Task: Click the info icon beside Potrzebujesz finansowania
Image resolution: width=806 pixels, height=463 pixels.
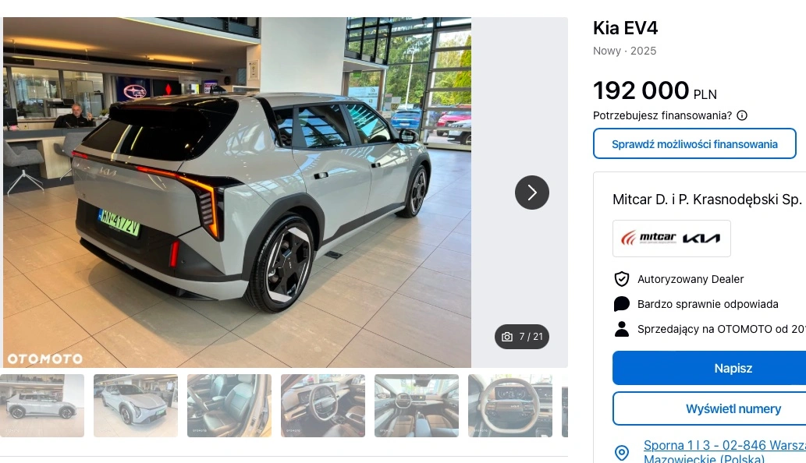Action: tap(742, 115)
